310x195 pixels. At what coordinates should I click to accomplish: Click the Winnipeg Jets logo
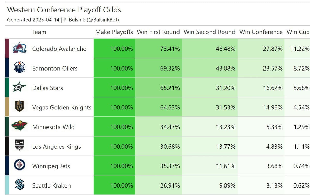19,165
